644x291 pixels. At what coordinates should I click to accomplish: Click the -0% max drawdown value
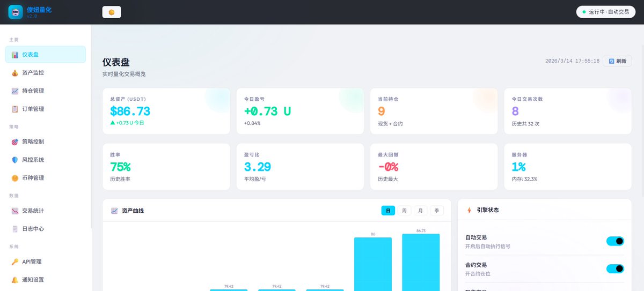point(388,167)
